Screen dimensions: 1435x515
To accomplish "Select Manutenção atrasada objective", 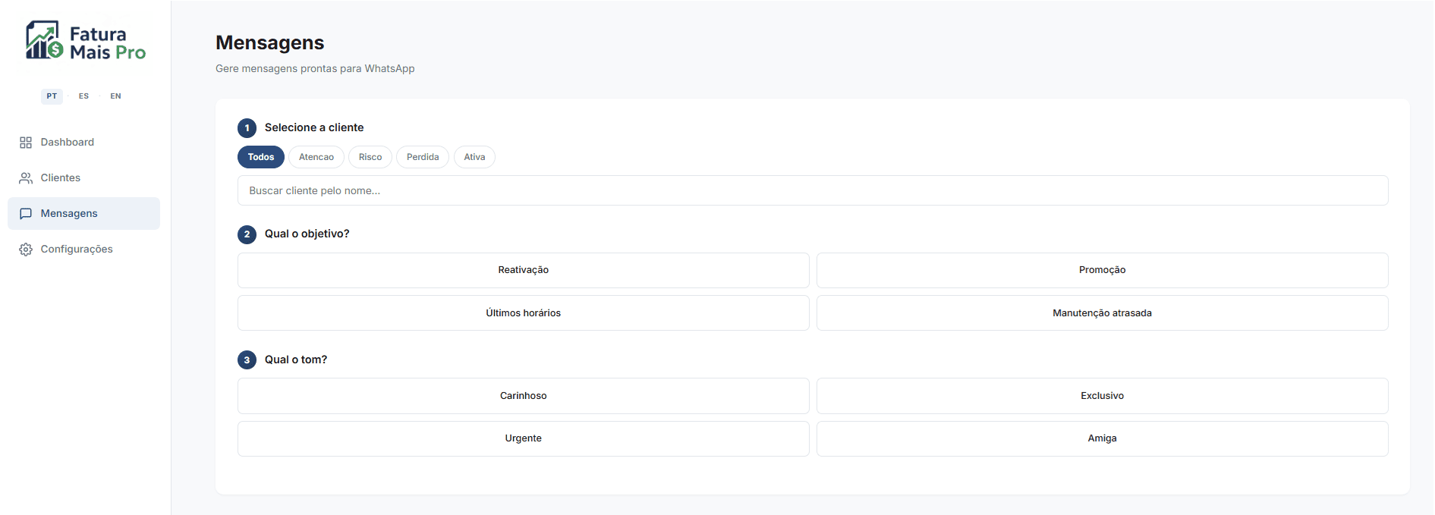I will click(1102, 313).
